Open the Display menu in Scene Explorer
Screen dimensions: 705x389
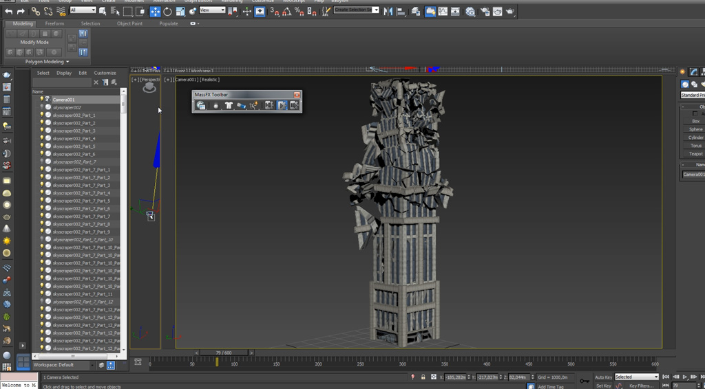click(64, 73)
